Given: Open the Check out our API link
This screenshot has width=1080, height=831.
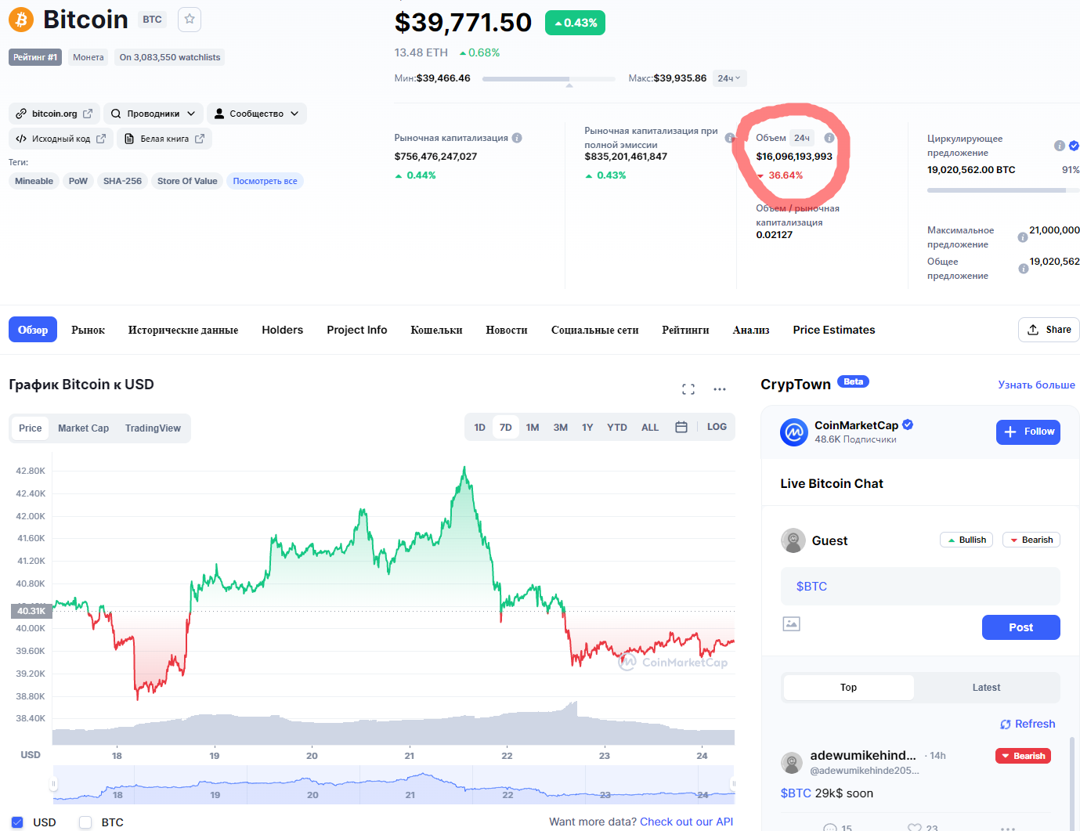Looking at the screenshot, I should click(x=686, y=822).
